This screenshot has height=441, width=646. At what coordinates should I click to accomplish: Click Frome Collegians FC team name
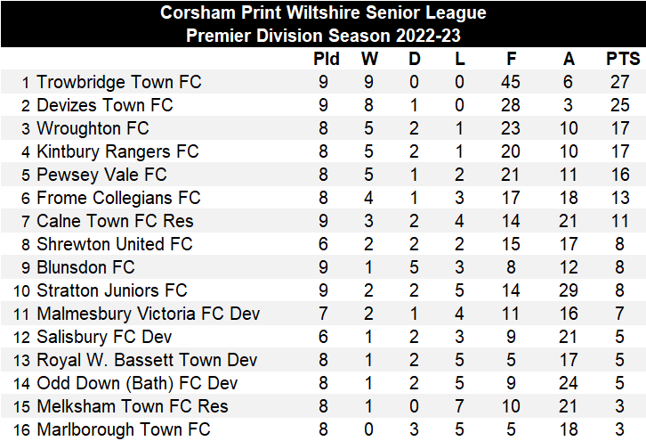(x=118, y=198)
